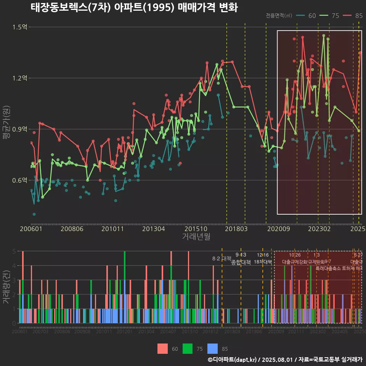Viewport: 366px width, 366px height.
Task: Click the 202009 tick label on price chart
Action: (x=278, y=229)
